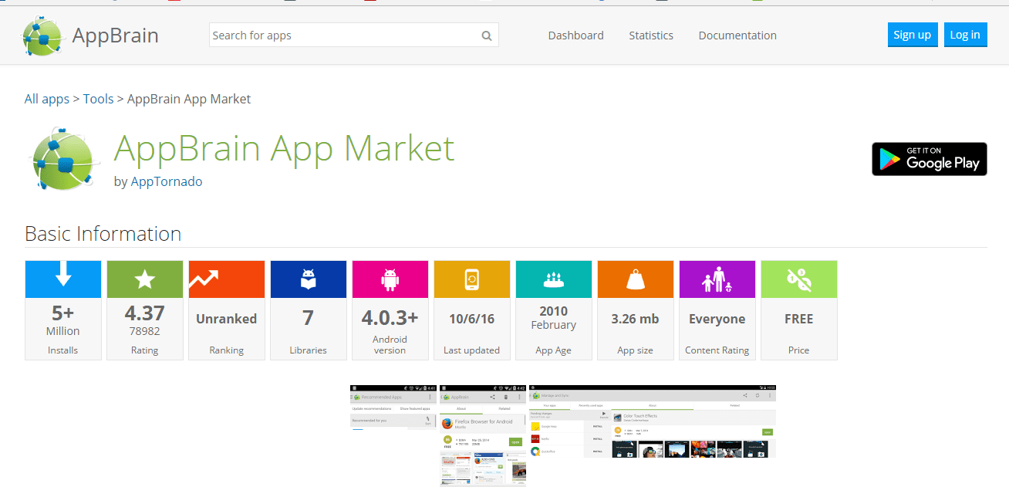1009x487 pixels.
Task: Click the AppBrain App Market breadcrumb text
Action: 189,99
